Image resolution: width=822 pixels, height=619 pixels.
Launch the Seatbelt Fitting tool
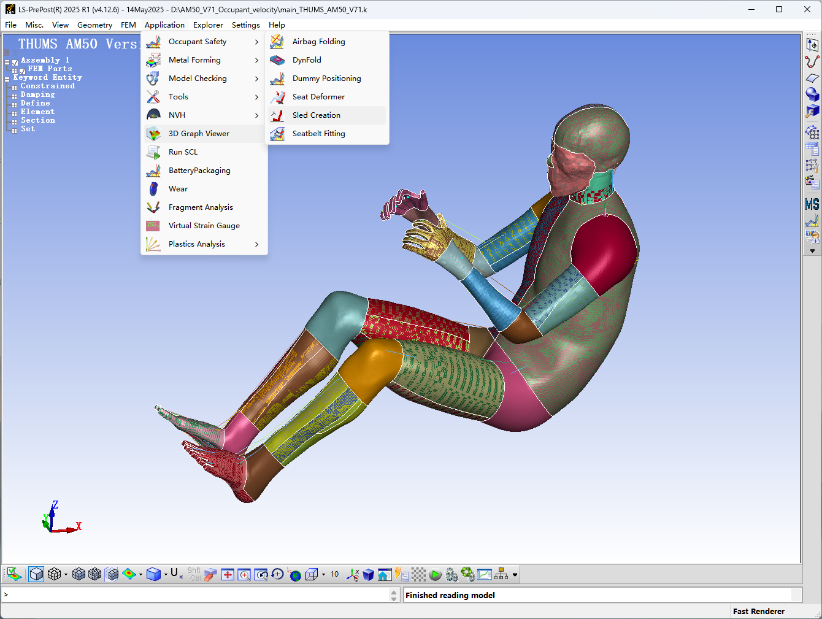point(318,134)
